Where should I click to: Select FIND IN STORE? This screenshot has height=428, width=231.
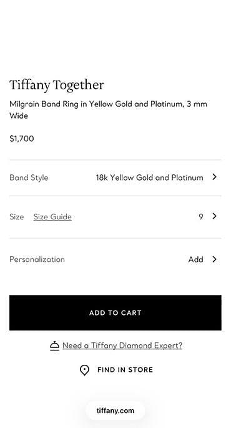125,370
